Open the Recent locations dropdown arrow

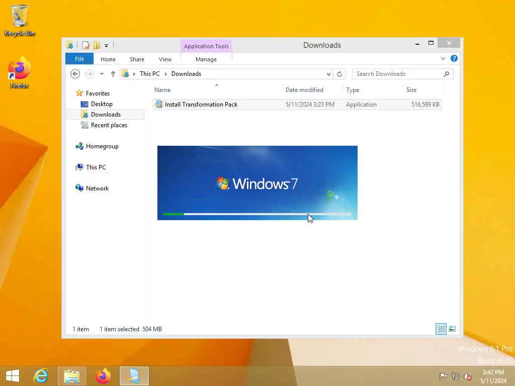tap(102, 74)
